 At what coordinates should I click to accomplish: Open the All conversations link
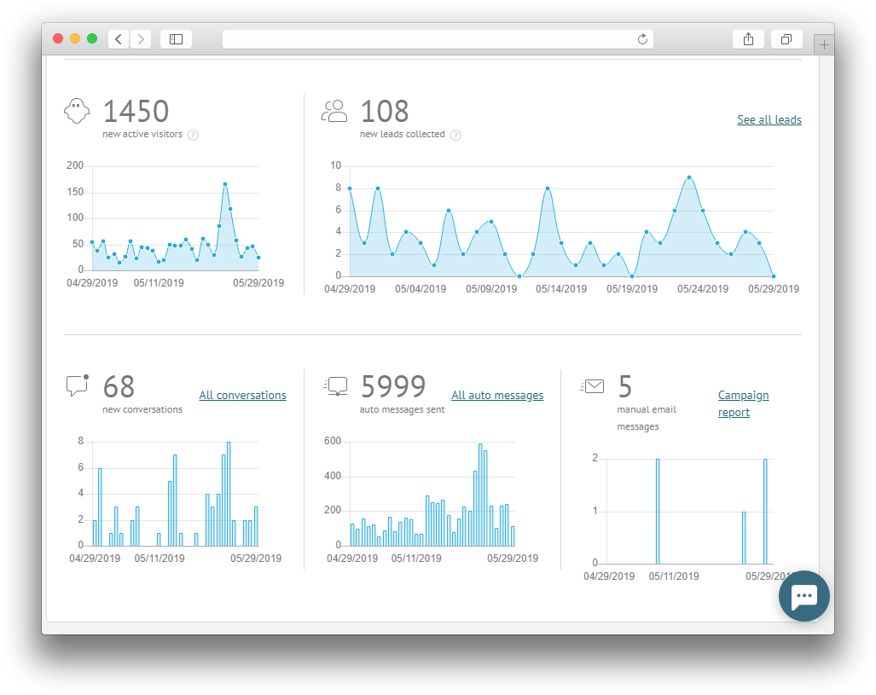click(x=242, y=395)
